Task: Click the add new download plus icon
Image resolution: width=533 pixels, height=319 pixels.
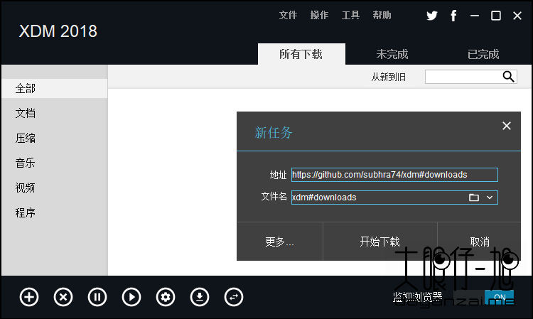Action: point(29,297)
